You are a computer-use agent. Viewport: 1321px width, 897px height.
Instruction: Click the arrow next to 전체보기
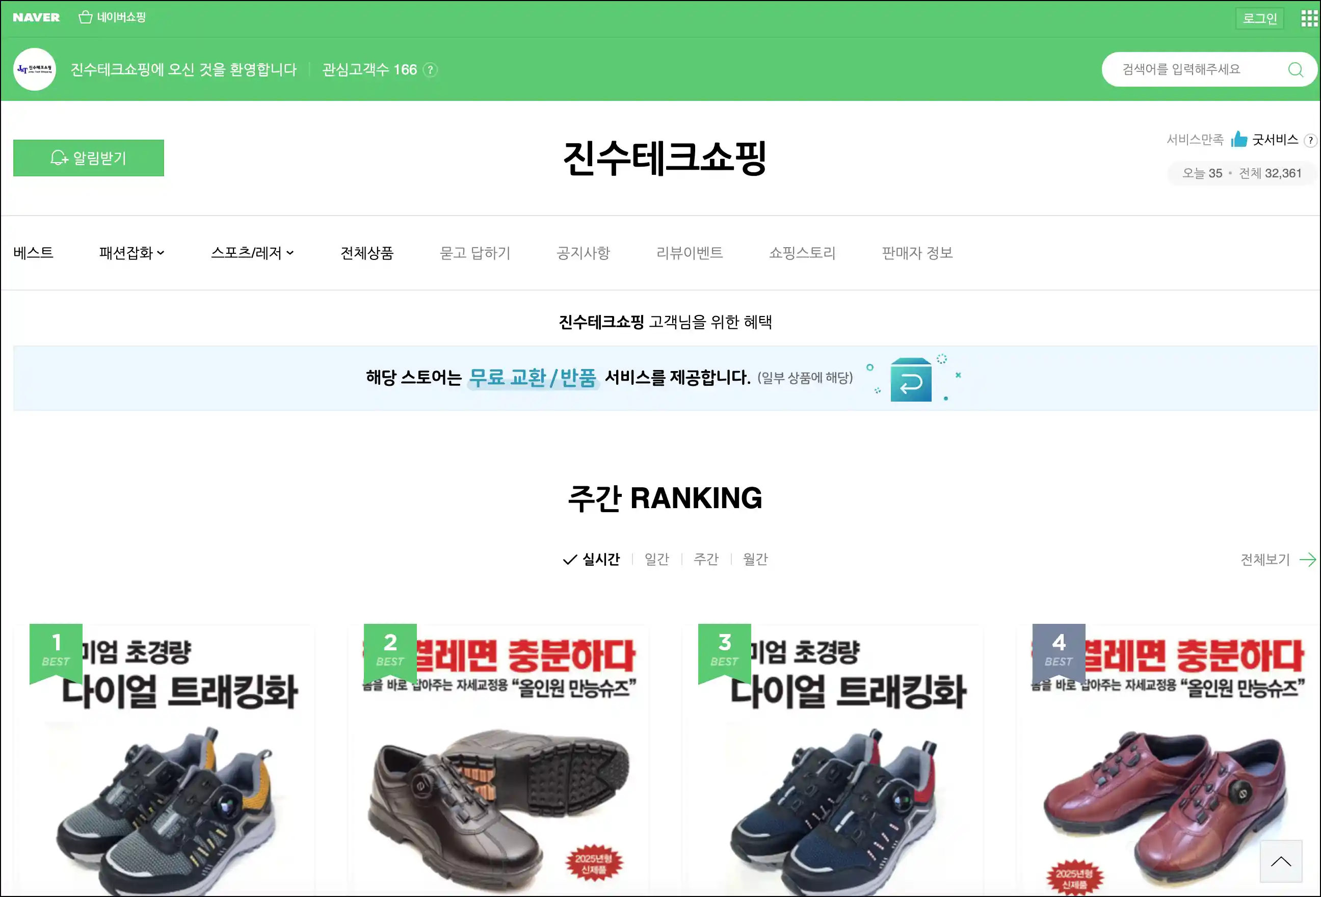tap(1308, 560)
